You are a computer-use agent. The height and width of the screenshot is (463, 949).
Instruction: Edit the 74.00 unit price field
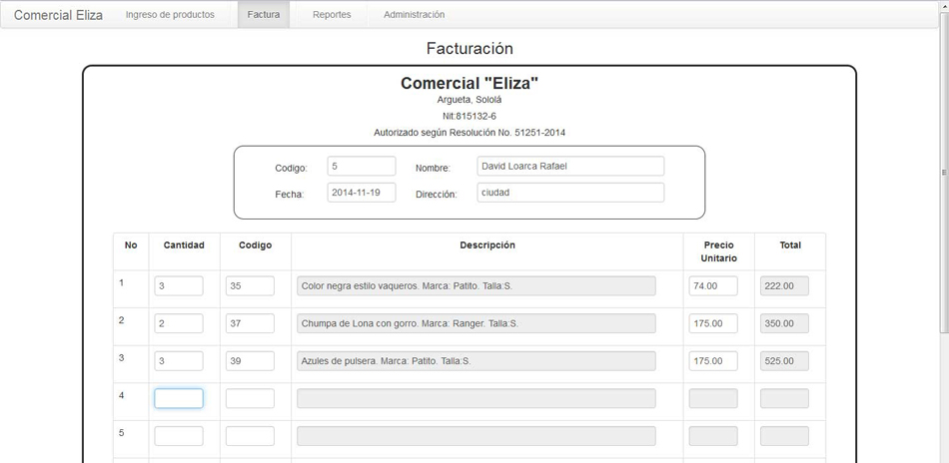[713, 286]
